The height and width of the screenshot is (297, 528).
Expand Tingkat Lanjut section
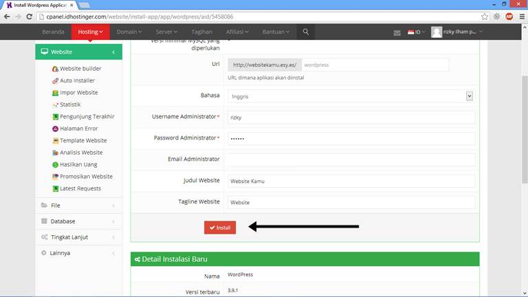pos(79,237)
